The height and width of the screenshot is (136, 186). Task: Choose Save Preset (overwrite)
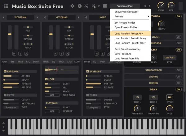131,49
